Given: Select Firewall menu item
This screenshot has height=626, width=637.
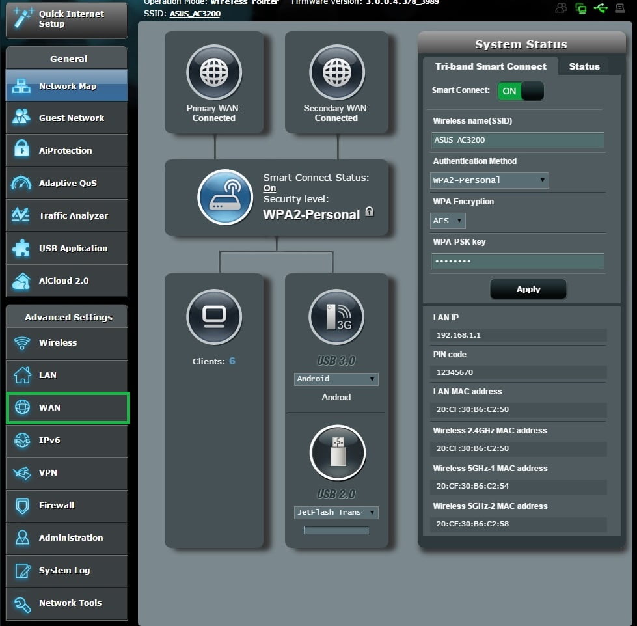Looking at the screenshot, I should coord(67,506).
